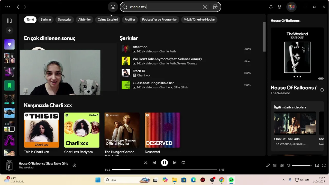Switch to full screen mode
329x185 pixels.
click(x=324, y=165)
